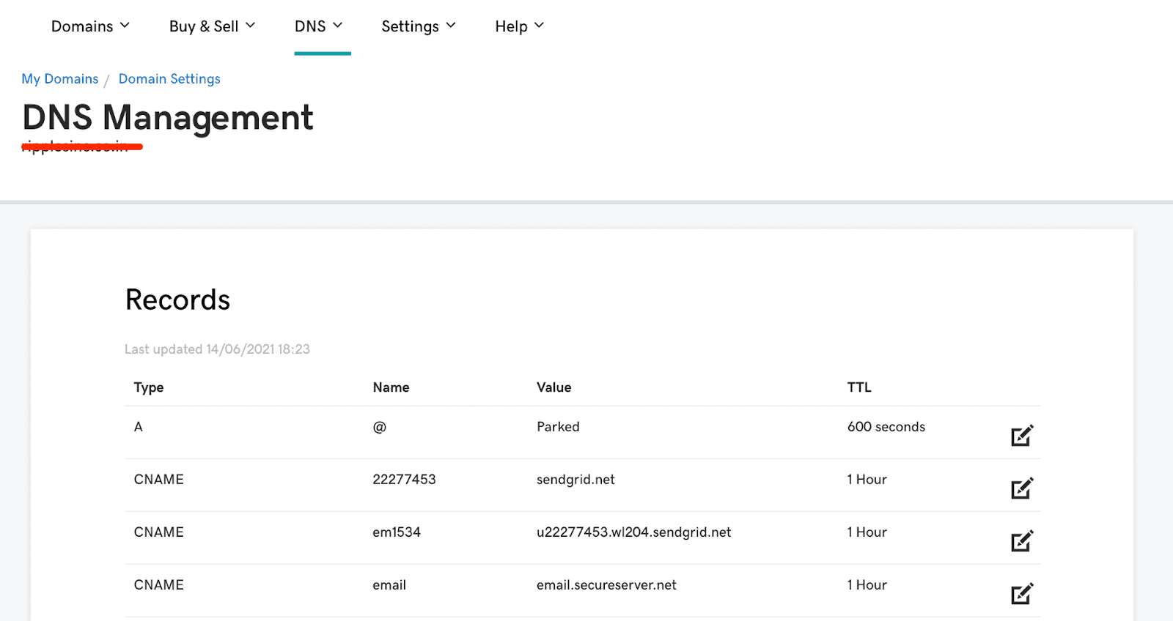Expand the Buy & Sell chevron

pyautogui.click(x=250, y=26)
